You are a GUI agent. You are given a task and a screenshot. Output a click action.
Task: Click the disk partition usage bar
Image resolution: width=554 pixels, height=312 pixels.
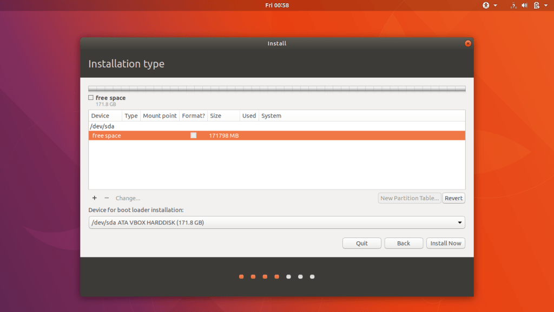276,89
